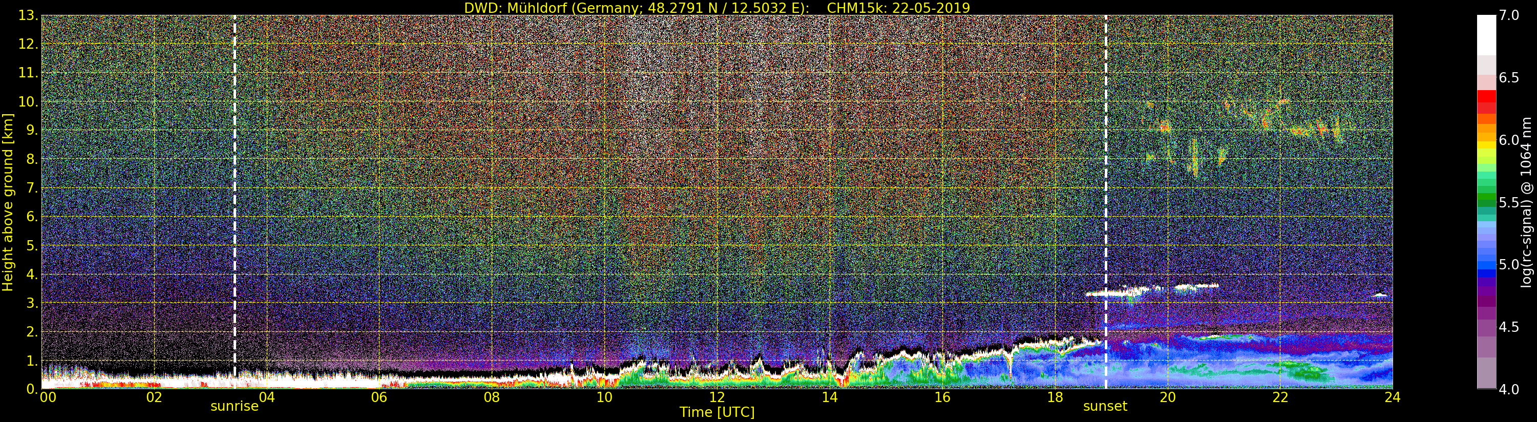The image size is (1537, 422).
Task: Click the 'Height above ground [km]' axis label
Action: tap(8, 202)
